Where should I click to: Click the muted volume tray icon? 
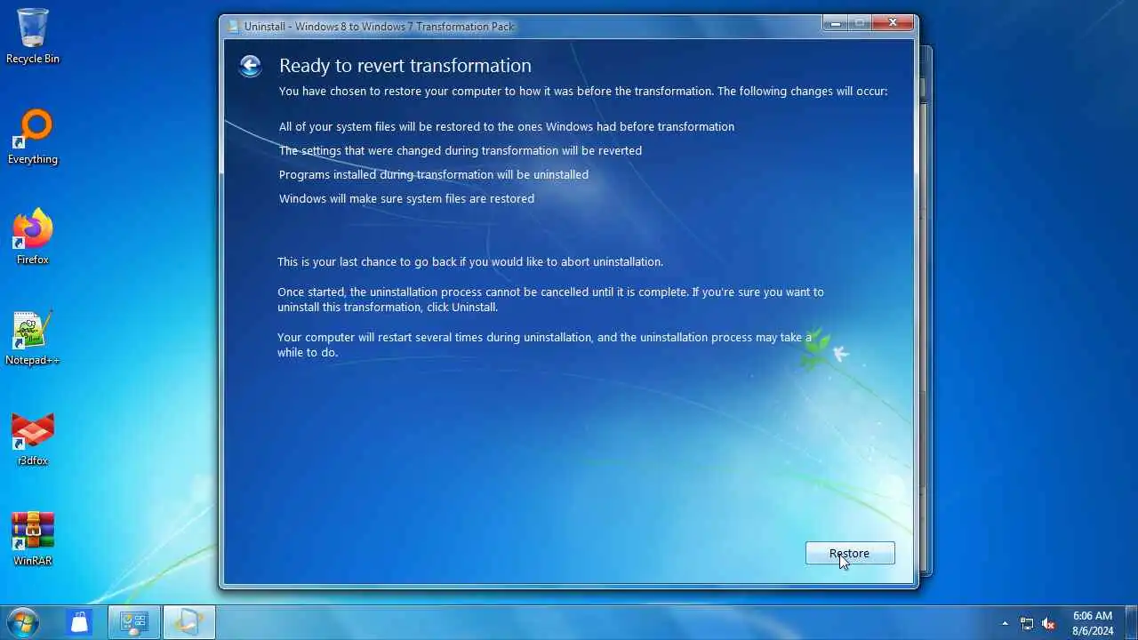click(x=1048, y=623)
